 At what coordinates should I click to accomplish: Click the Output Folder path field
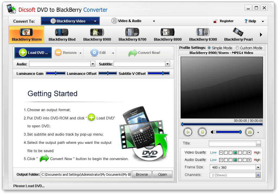click(x=86, y=175)
